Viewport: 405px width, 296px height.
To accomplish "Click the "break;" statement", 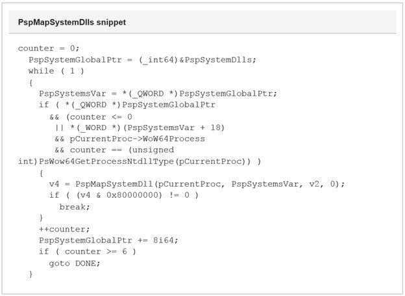I will pyautogui.click(x=75, y=206).
